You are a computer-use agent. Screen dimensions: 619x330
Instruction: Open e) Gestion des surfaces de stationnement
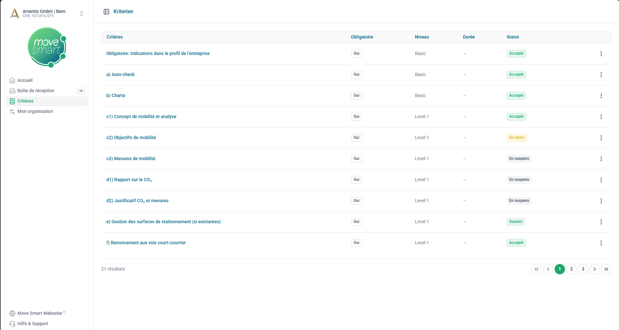point(163,222)
